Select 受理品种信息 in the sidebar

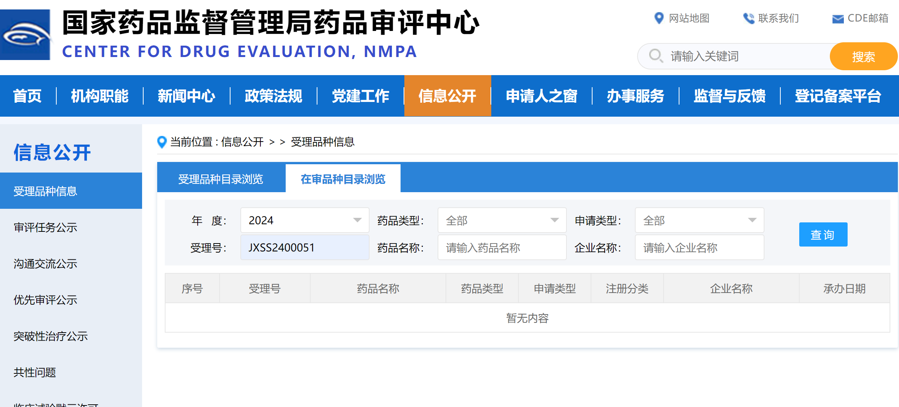pyautogui.click(x=71, y=191)
